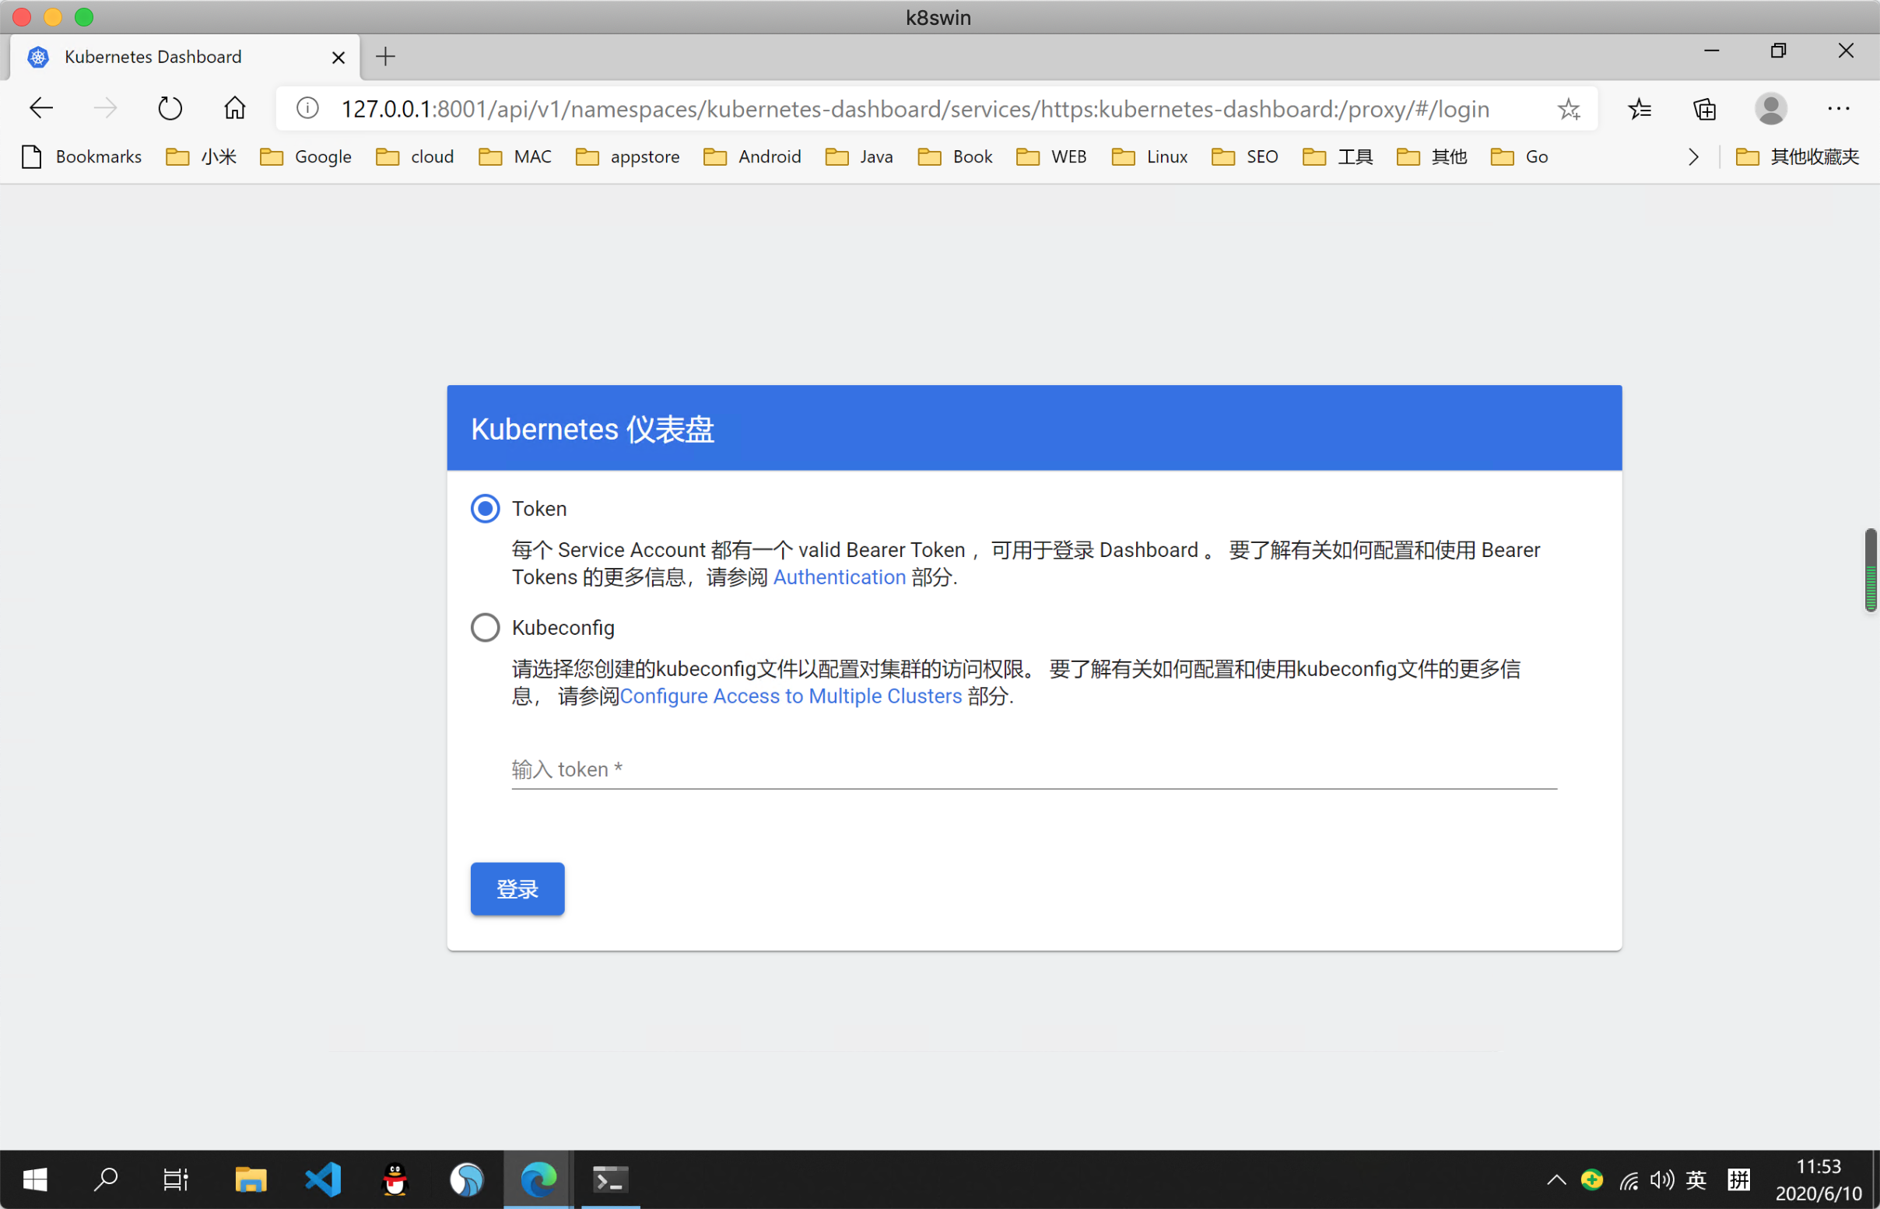Toggle the 拼 IME mode indicator
This screenshot has width=1880, height=1209.
[1738, 1179]
